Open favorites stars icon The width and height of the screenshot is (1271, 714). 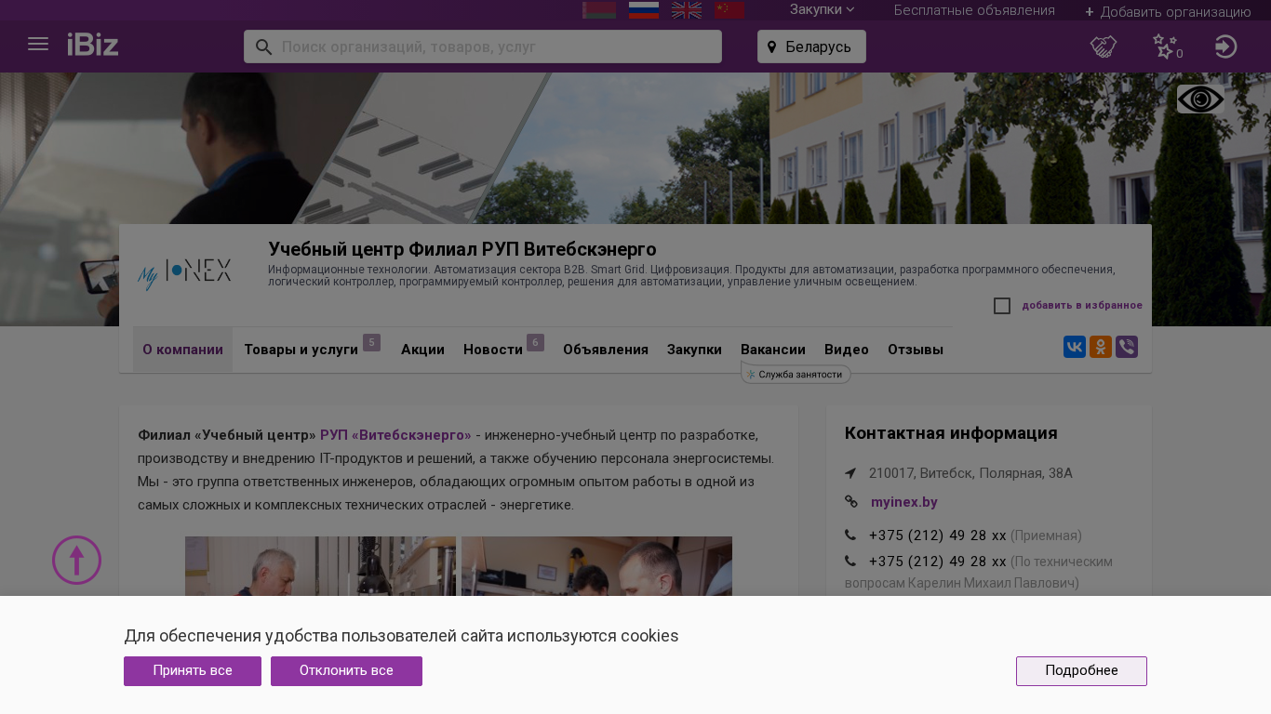[x=1167, y=46]
